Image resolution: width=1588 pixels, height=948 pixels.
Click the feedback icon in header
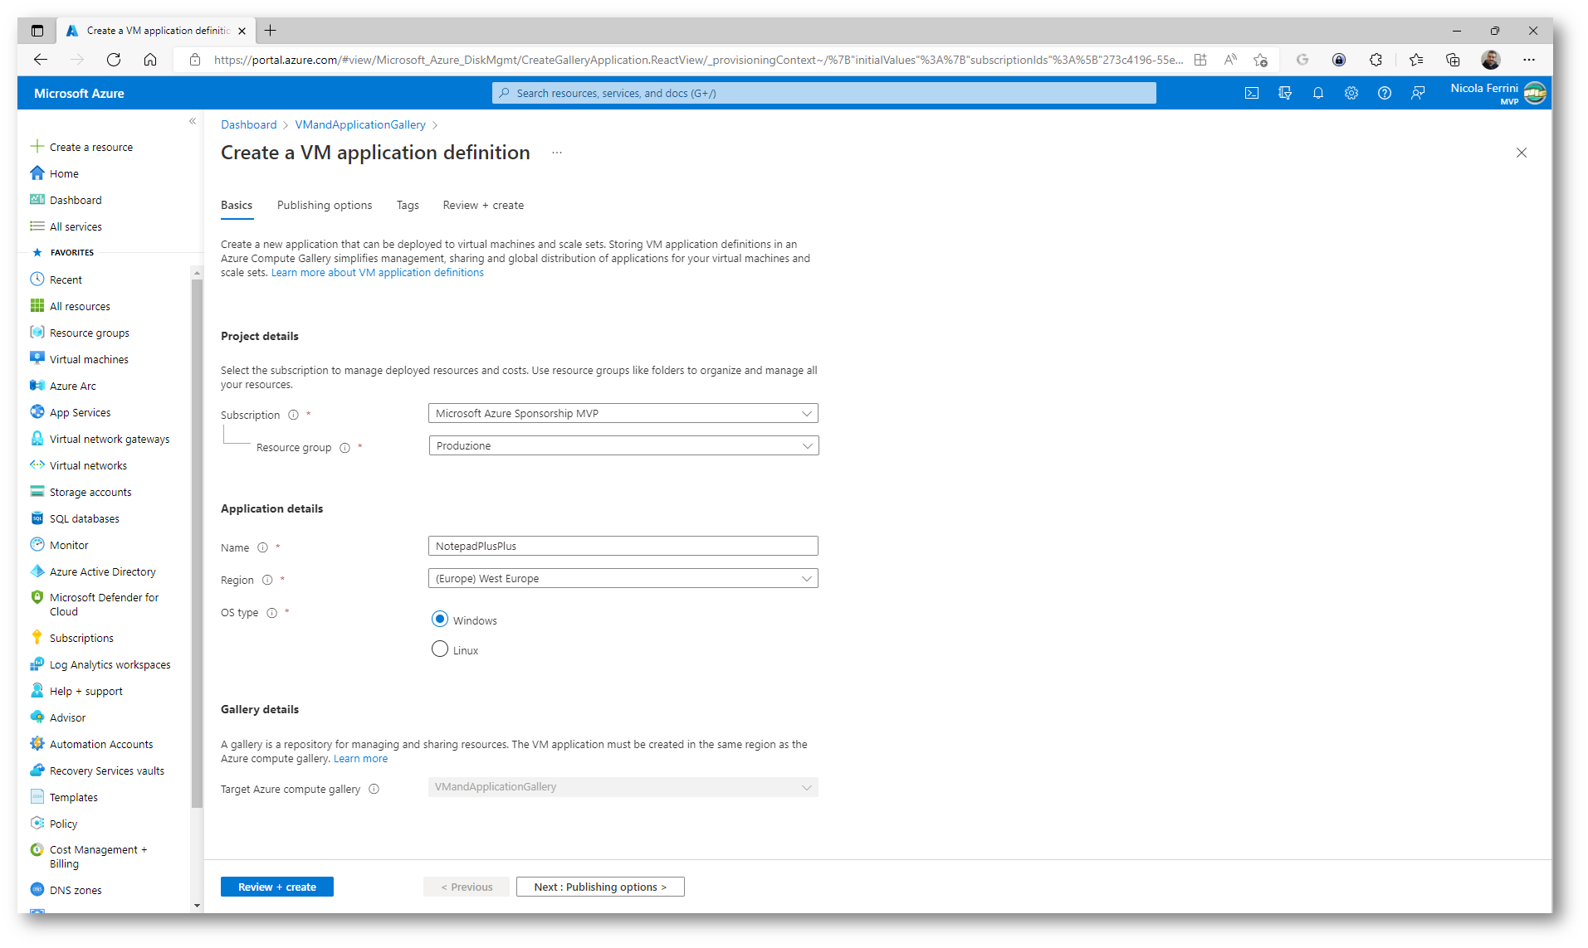tap(1417, 93)
